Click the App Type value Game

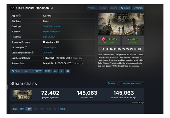(x=46, y=21)
